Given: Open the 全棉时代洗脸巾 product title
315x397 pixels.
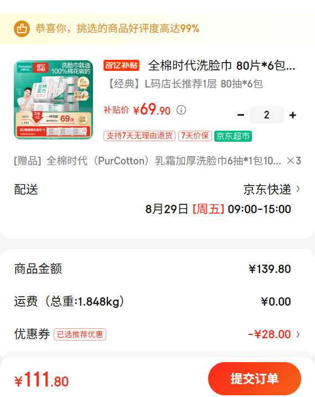Looking at the screenshot, I should point(221,65).
